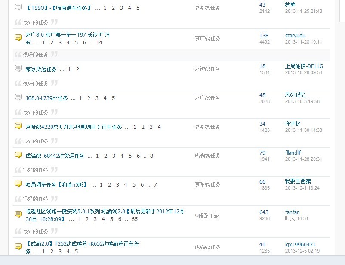The image size is (345, 265).
Task: Click the thread icon next to JG8.0-L739次任务
Action: click(x=18, y=97)
